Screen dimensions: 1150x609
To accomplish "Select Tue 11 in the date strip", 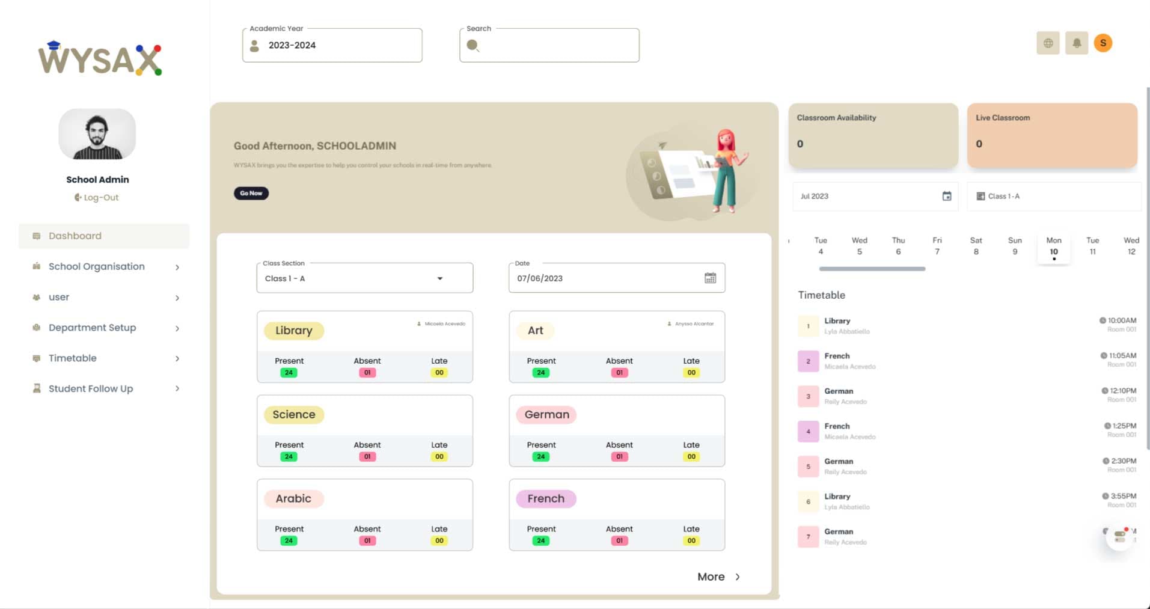I will pyautogui.click(x=1092, y=246).
